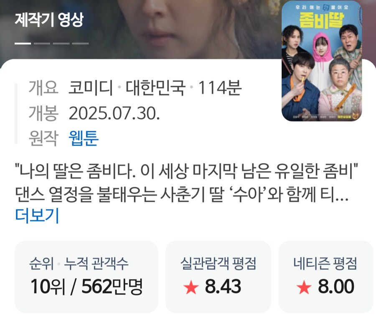Open the 네티즌 평점 card

325,277
